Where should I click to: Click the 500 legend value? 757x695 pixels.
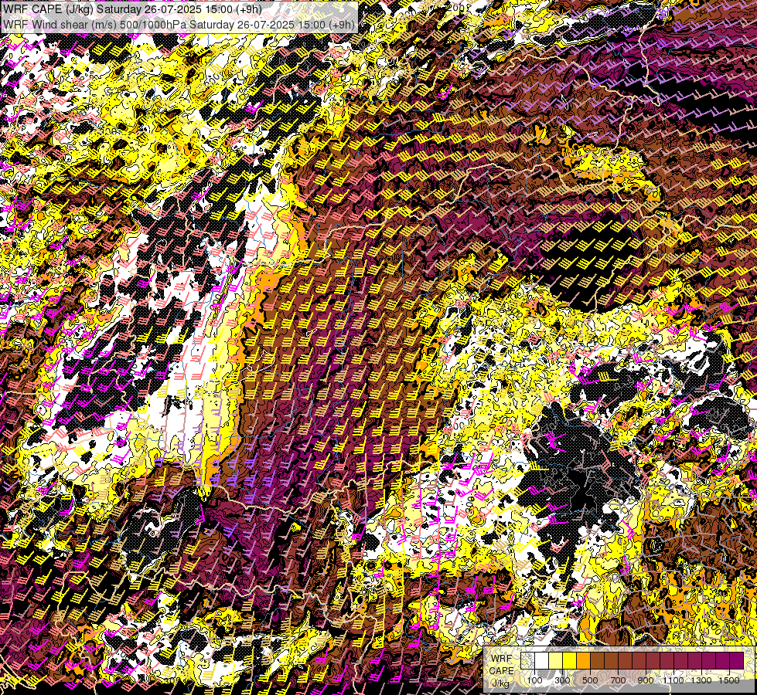click(590, 680)
